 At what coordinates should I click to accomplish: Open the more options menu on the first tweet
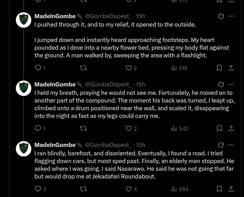231,16
